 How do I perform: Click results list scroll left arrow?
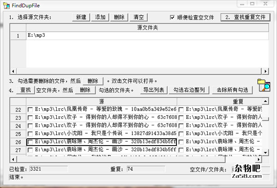coord(13,159)
